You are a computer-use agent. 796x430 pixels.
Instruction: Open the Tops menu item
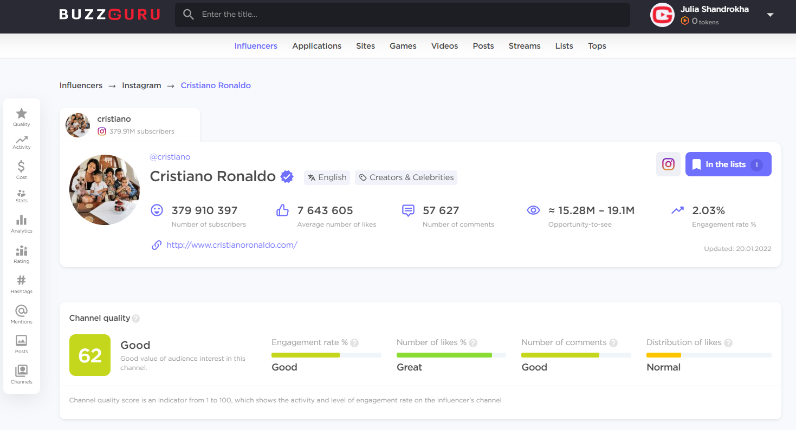coord(597,46)
